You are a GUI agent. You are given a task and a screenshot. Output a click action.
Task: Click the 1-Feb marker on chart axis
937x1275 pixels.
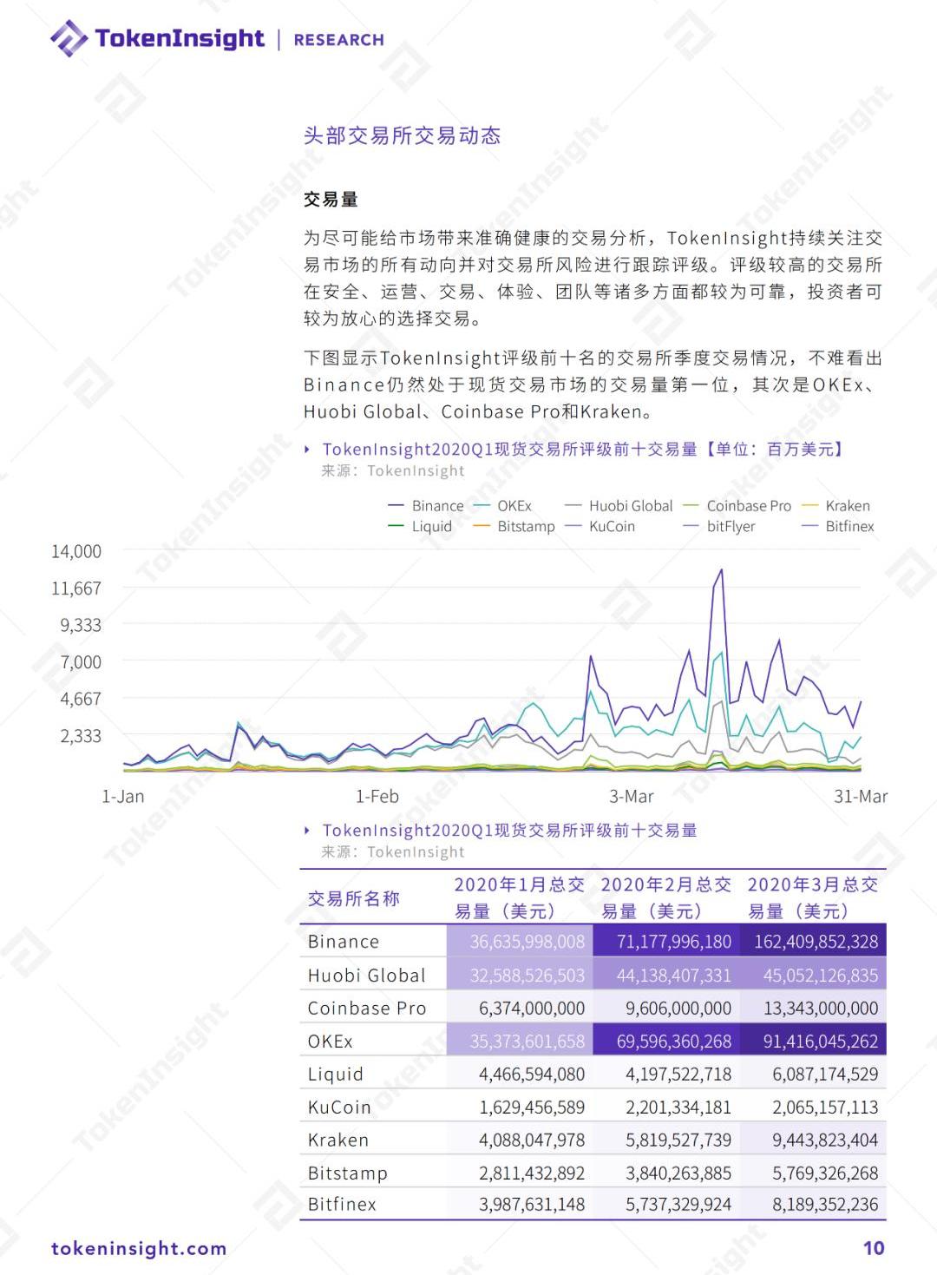(x=377, y=796)
